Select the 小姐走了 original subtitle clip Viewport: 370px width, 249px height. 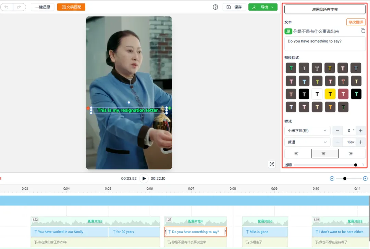[265, 242]
